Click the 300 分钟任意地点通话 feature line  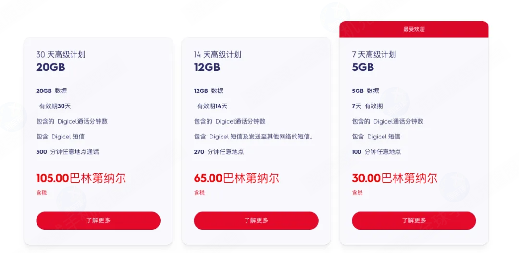click(67, 152)
